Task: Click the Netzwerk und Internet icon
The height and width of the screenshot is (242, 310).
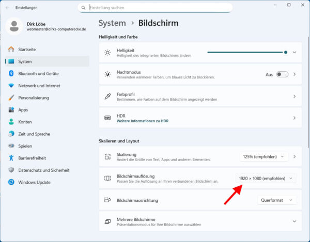Action: [11, 86]
